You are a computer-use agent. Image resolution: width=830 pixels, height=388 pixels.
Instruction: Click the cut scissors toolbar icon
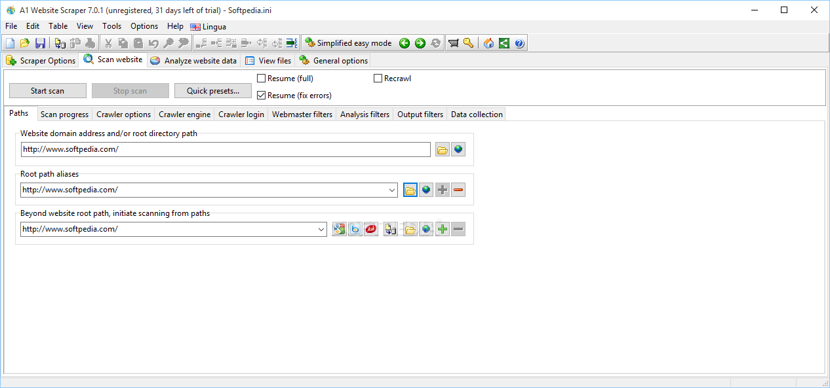pyautogui.click(x=108, y=43)
